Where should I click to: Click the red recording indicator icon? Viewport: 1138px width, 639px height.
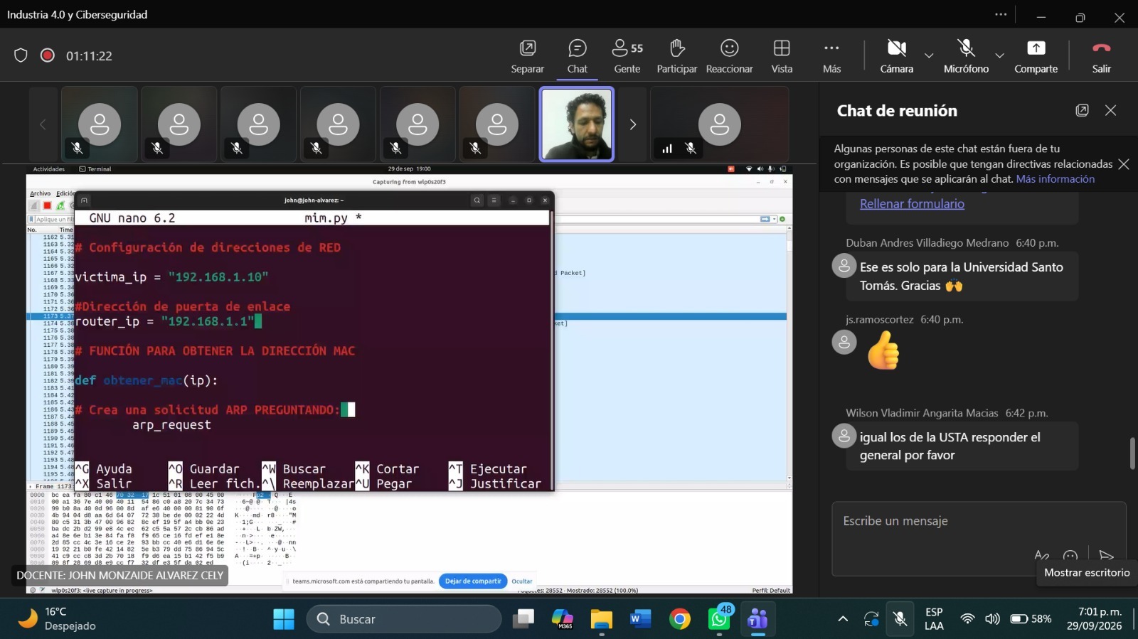pyautogui.click(x=48, y=55)
